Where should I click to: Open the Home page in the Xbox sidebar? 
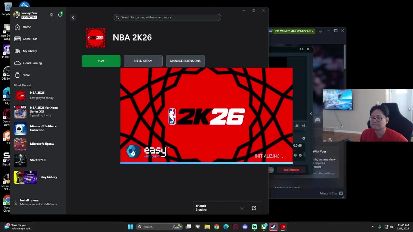[x=38, y=27]
